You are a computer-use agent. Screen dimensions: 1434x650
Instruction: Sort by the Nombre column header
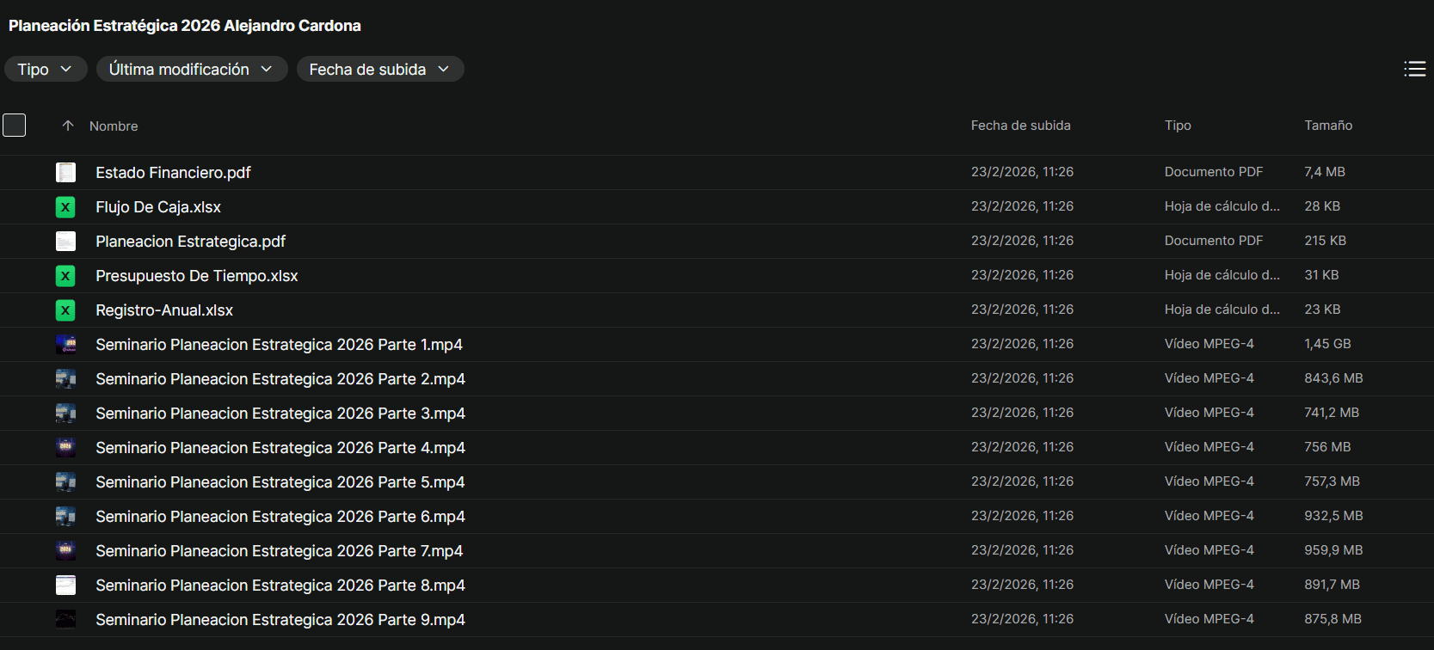pos(114,126)
